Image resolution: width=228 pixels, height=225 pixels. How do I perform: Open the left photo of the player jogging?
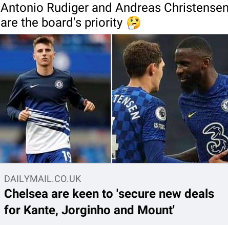pyautogui.click(x=55, y=98)
